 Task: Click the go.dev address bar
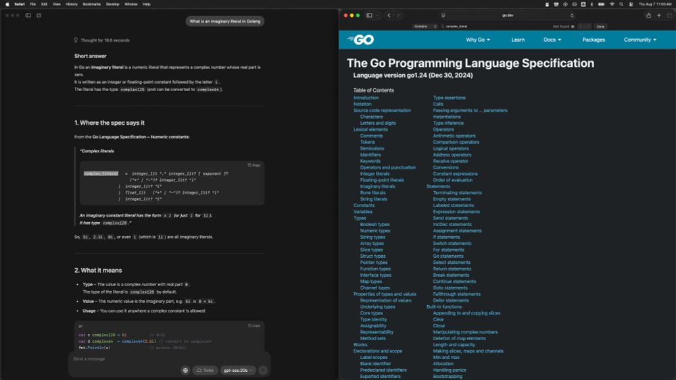pos(508,15)
